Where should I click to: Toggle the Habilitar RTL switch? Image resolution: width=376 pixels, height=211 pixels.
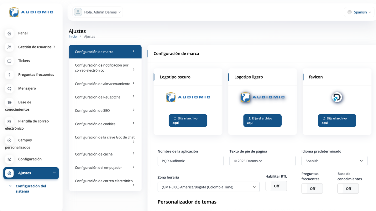click(x=276, y=186)
